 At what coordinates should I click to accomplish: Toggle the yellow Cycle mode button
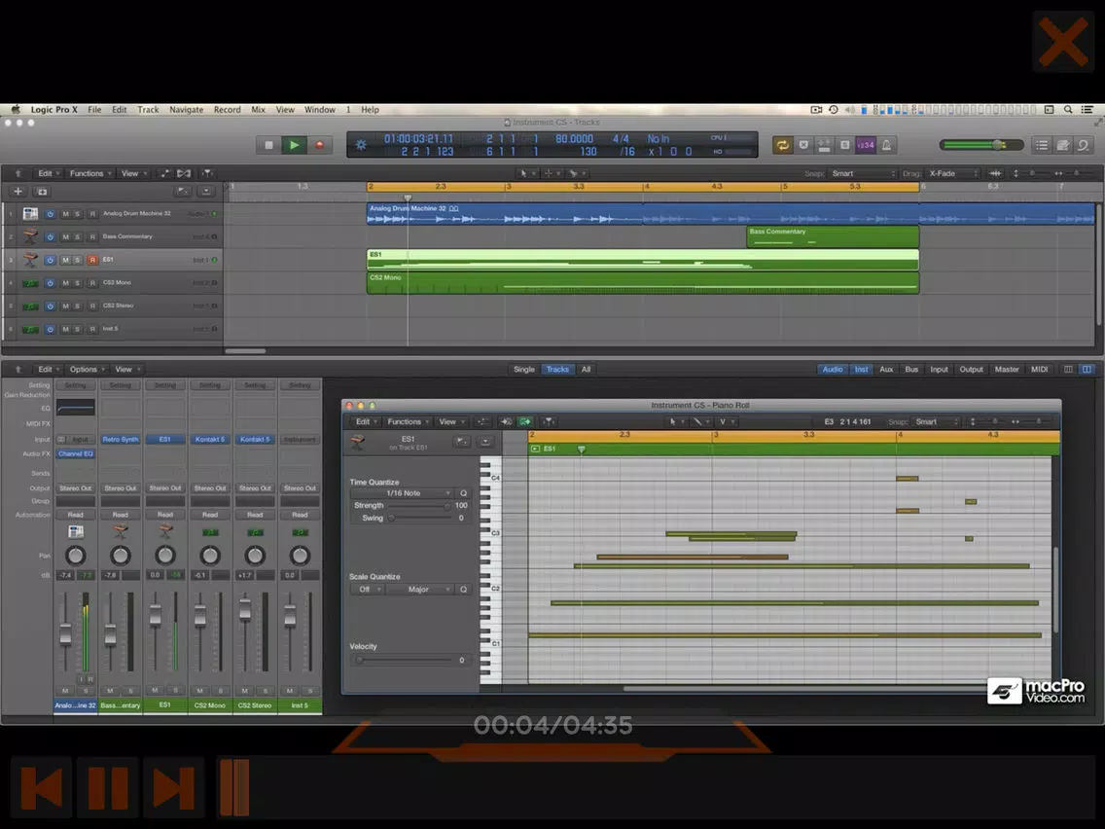point(782,145)
